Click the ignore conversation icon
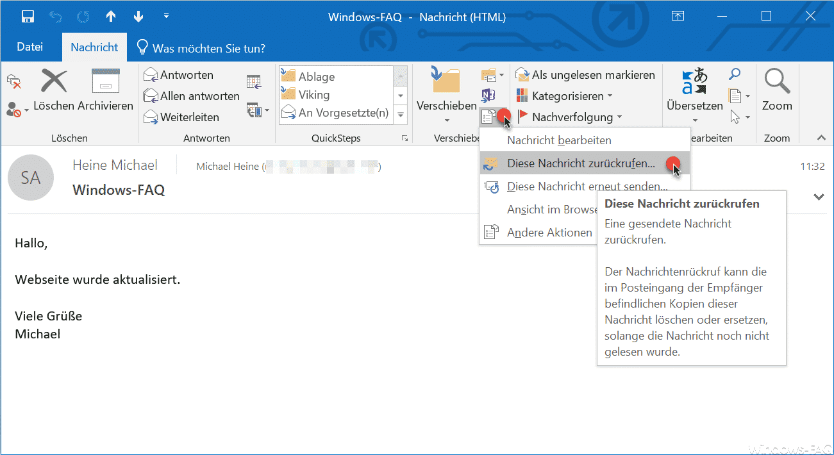 pos(13,81)
